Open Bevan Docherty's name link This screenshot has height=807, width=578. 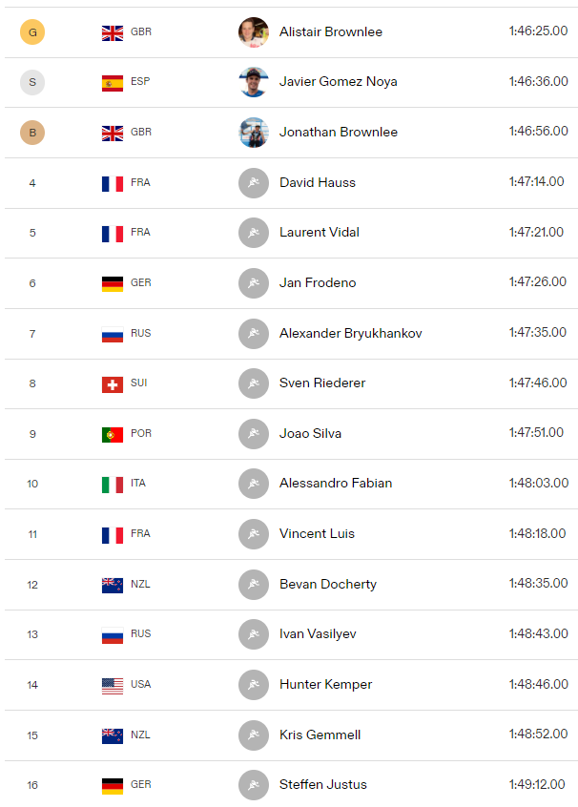(x=328, y=584)
